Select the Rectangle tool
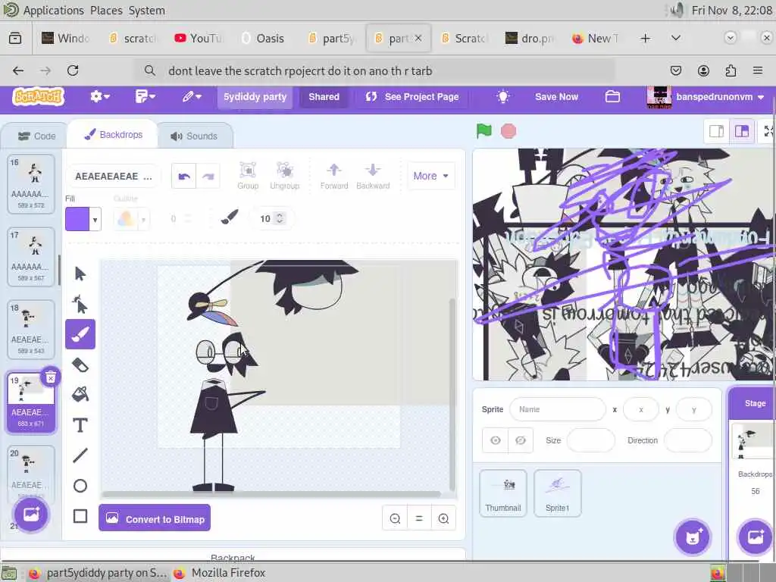The image size is (776, 582). click(x=80, y=516)
